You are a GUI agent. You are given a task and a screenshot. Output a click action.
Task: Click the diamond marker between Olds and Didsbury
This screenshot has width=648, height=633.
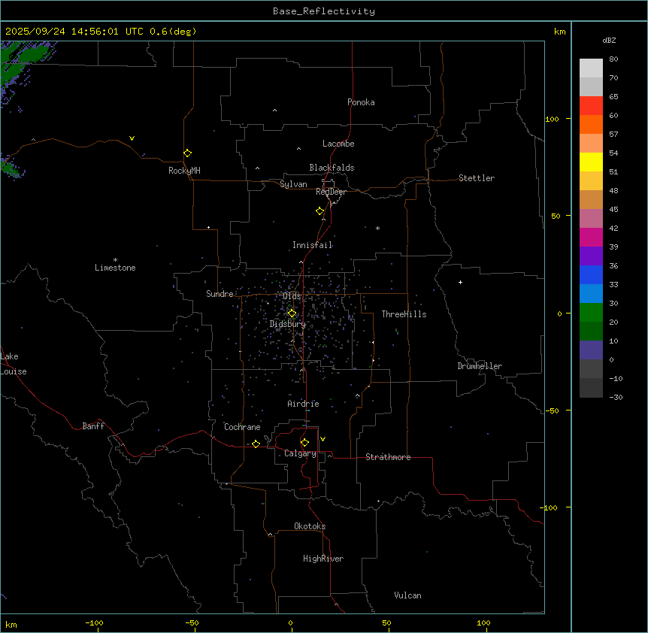[x=292, y=313]
